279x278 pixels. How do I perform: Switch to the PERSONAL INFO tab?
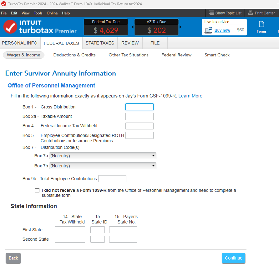(x=20, y=43)
